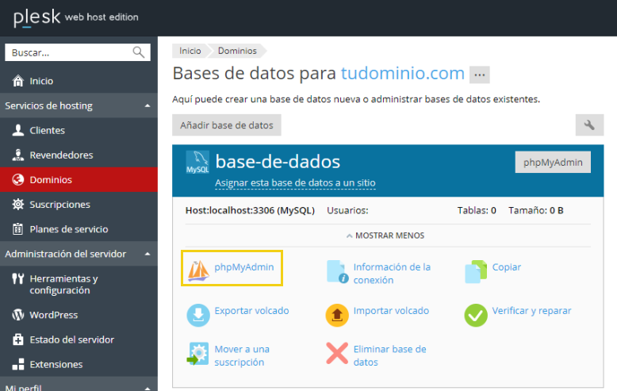This screenshot has width=617, height=391.
Task: Click the Suscripciones gear icon
Action: pyautogui.click(x=17, y=204)
